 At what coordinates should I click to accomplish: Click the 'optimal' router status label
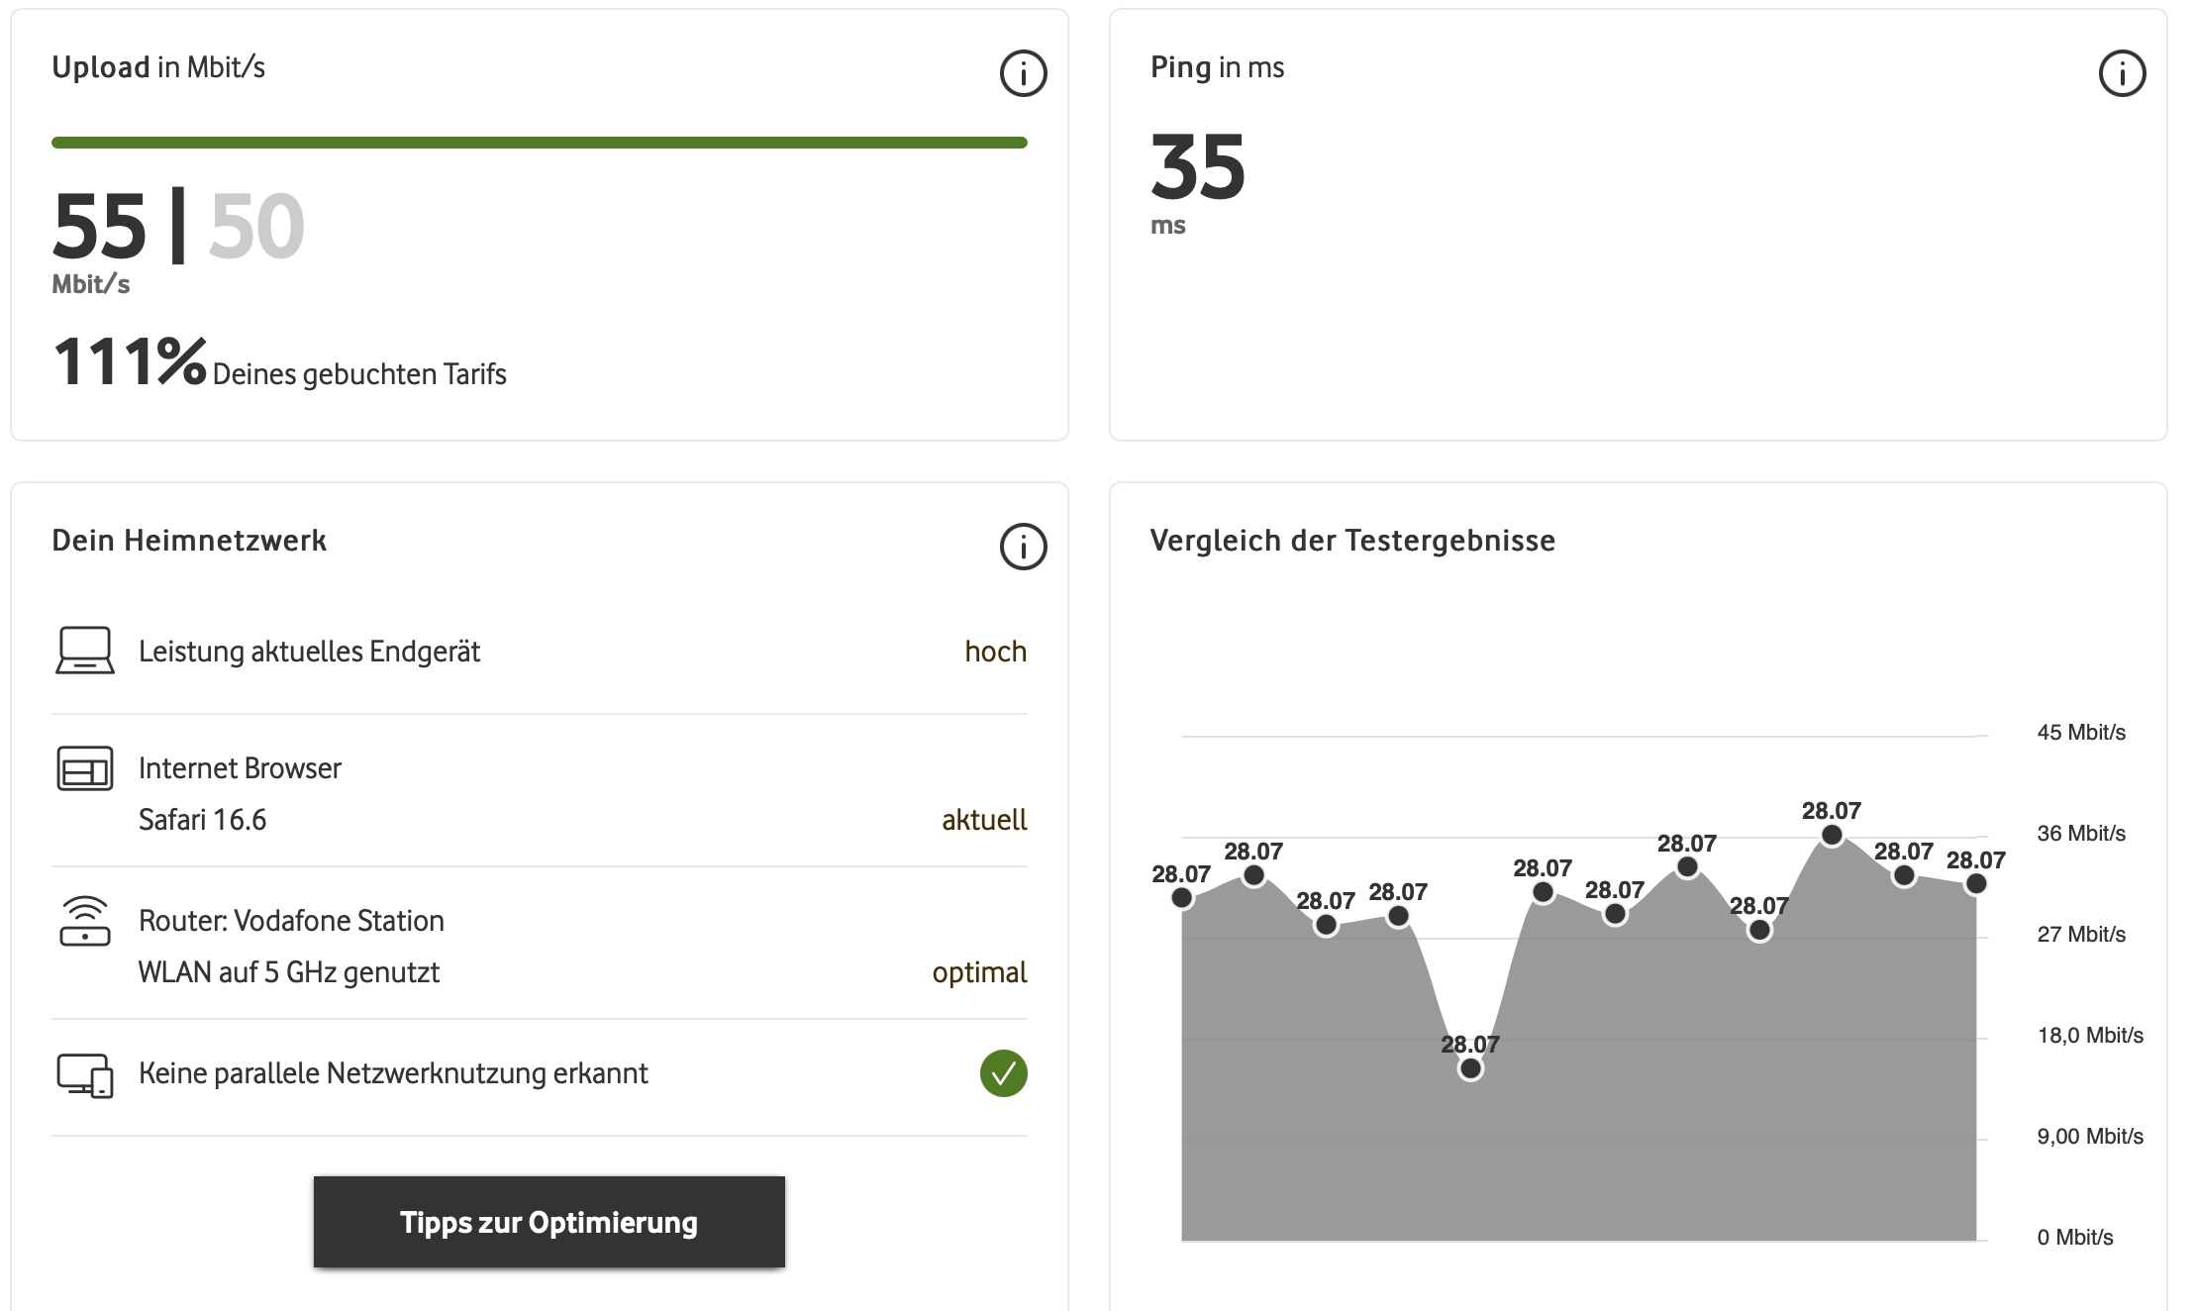click(x=979, y=972)
